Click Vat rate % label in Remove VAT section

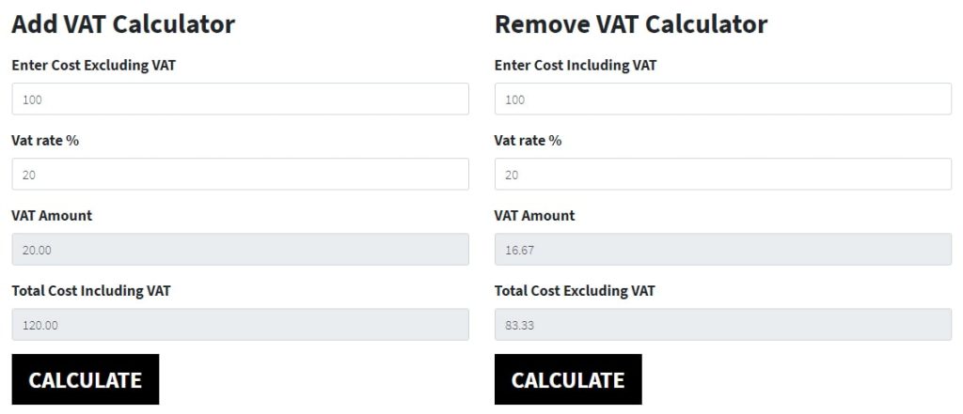point(528,141)
